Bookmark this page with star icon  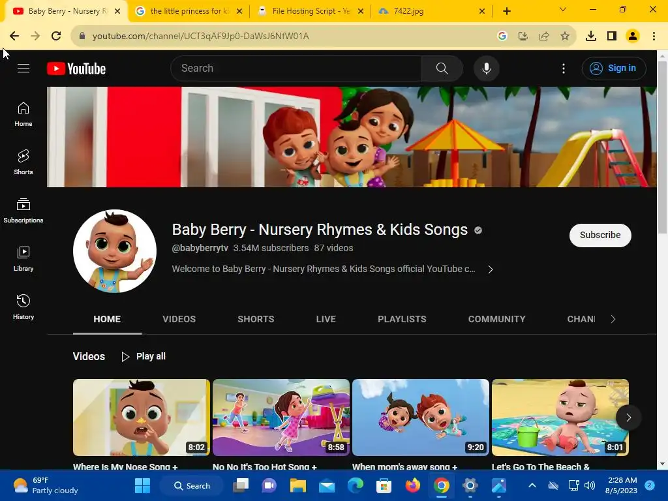coord(565,37)
